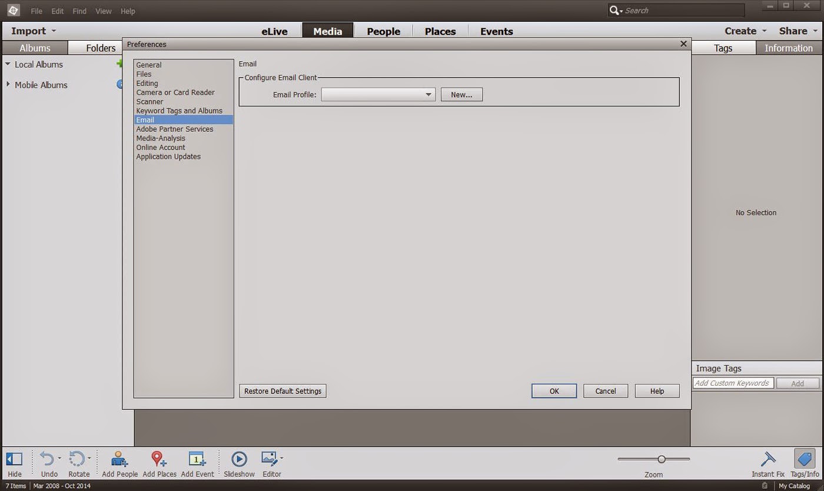Image resolution: width=824 pixels, height=491 pixels.
Task: Select Scanner in preferences list
Action: (x=184, y=102)
